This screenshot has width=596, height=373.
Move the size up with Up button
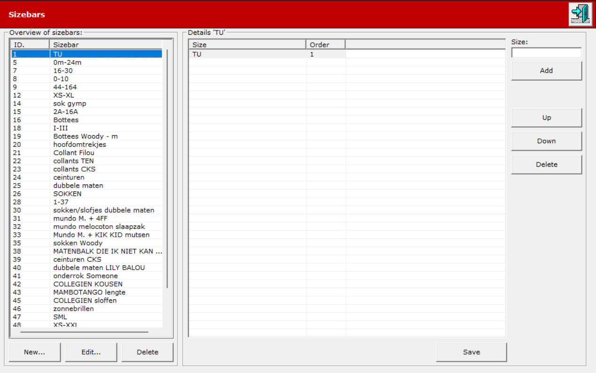click(546, 118)
